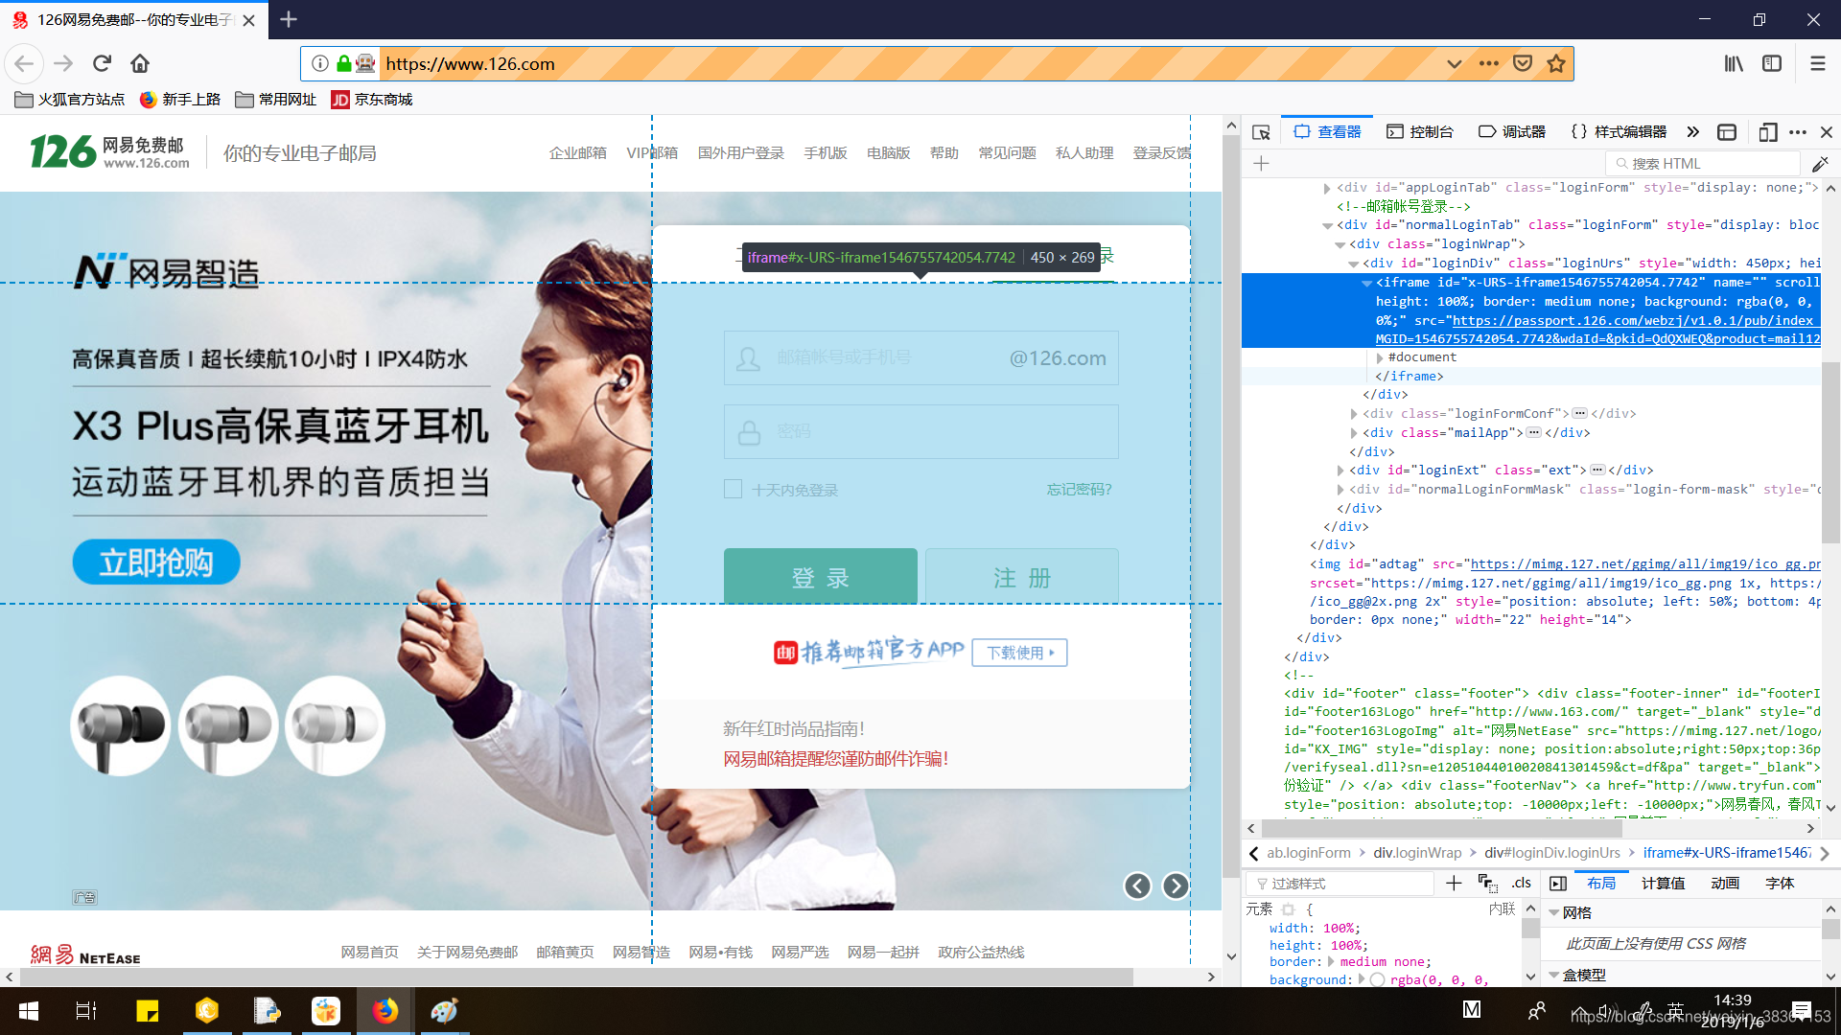
Task: Toggle pseudo-class panel icon
Action: (1487, 883)
